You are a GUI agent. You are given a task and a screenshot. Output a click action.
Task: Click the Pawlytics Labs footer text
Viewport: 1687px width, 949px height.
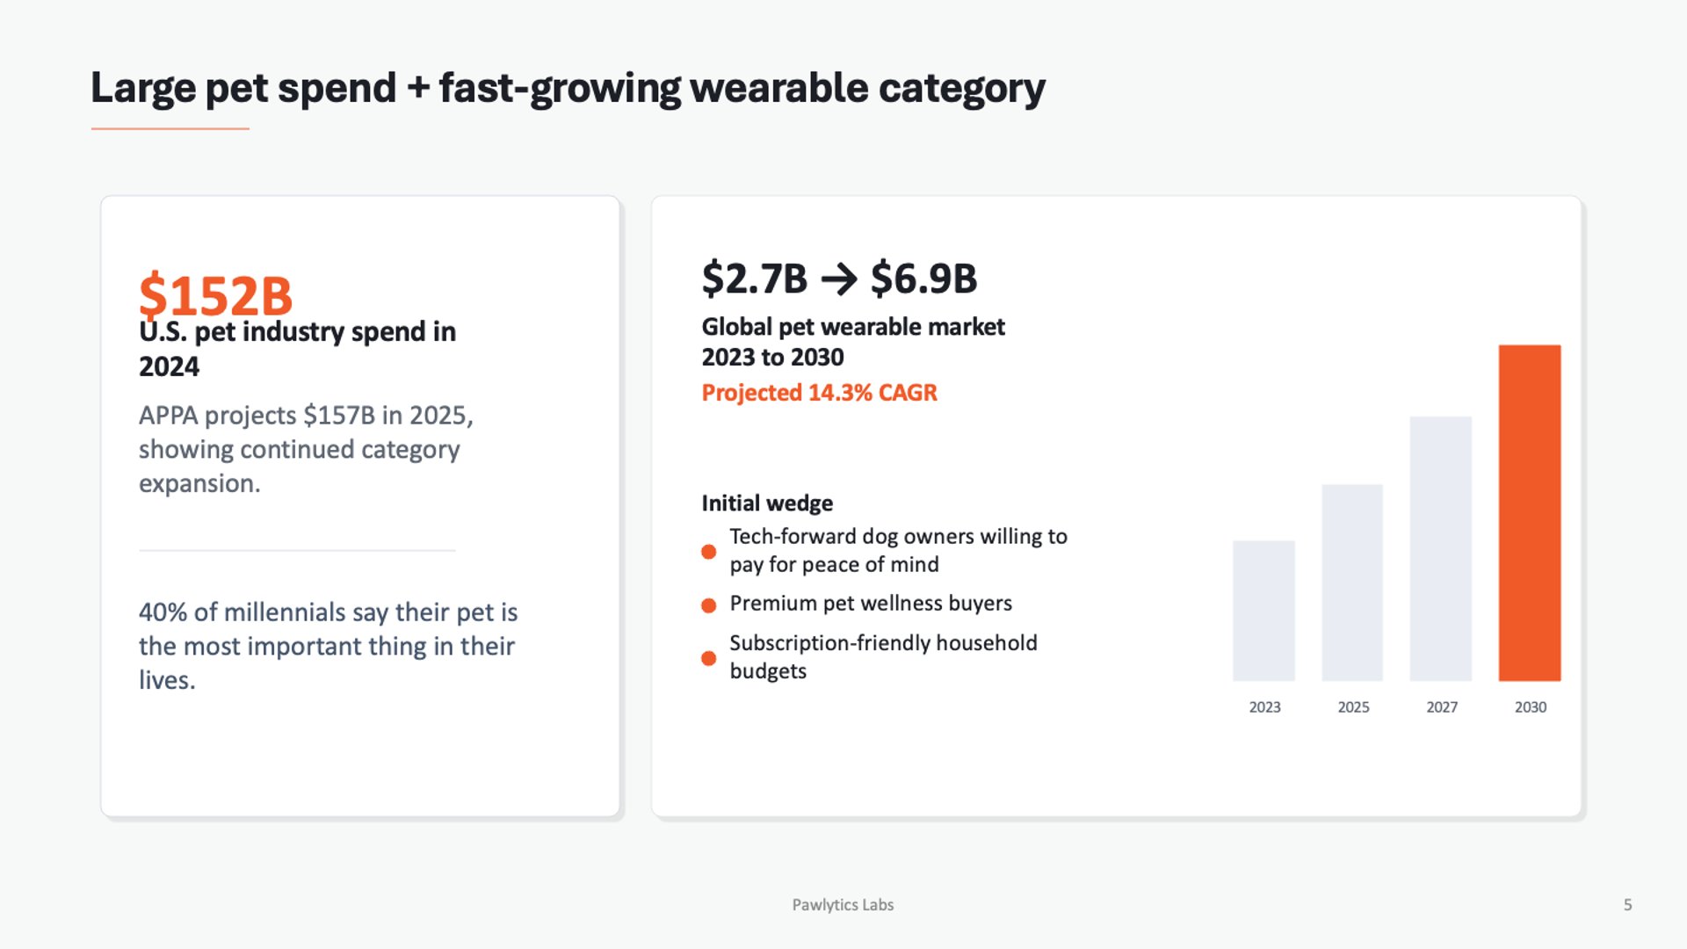[x=843, y=905]
